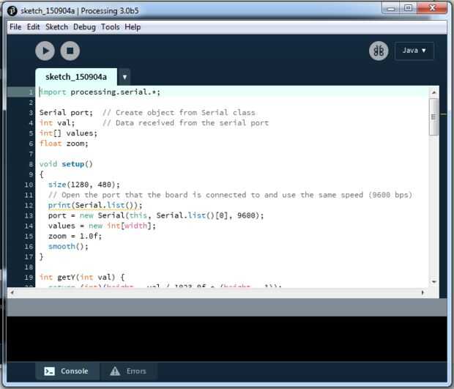Minimize the Processing window
This screenshot has height=389, width=454.
coord(391,9)
